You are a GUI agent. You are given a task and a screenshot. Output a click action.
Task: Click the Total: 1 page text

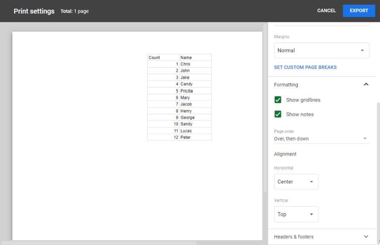pyautogui.click(x=75, y=11)
